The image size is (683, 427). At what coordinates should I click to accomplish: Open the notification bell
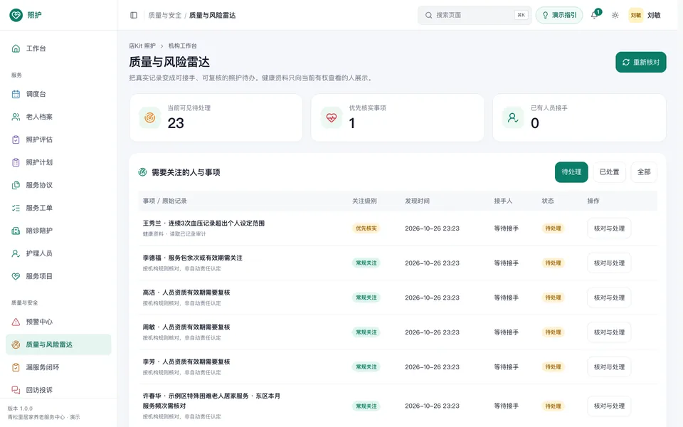(594, 15)
